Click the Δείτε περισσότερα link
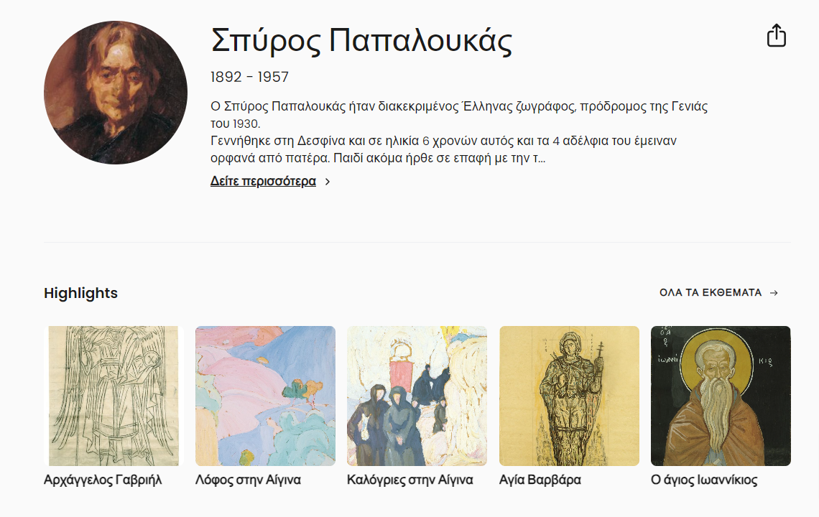 263,181
